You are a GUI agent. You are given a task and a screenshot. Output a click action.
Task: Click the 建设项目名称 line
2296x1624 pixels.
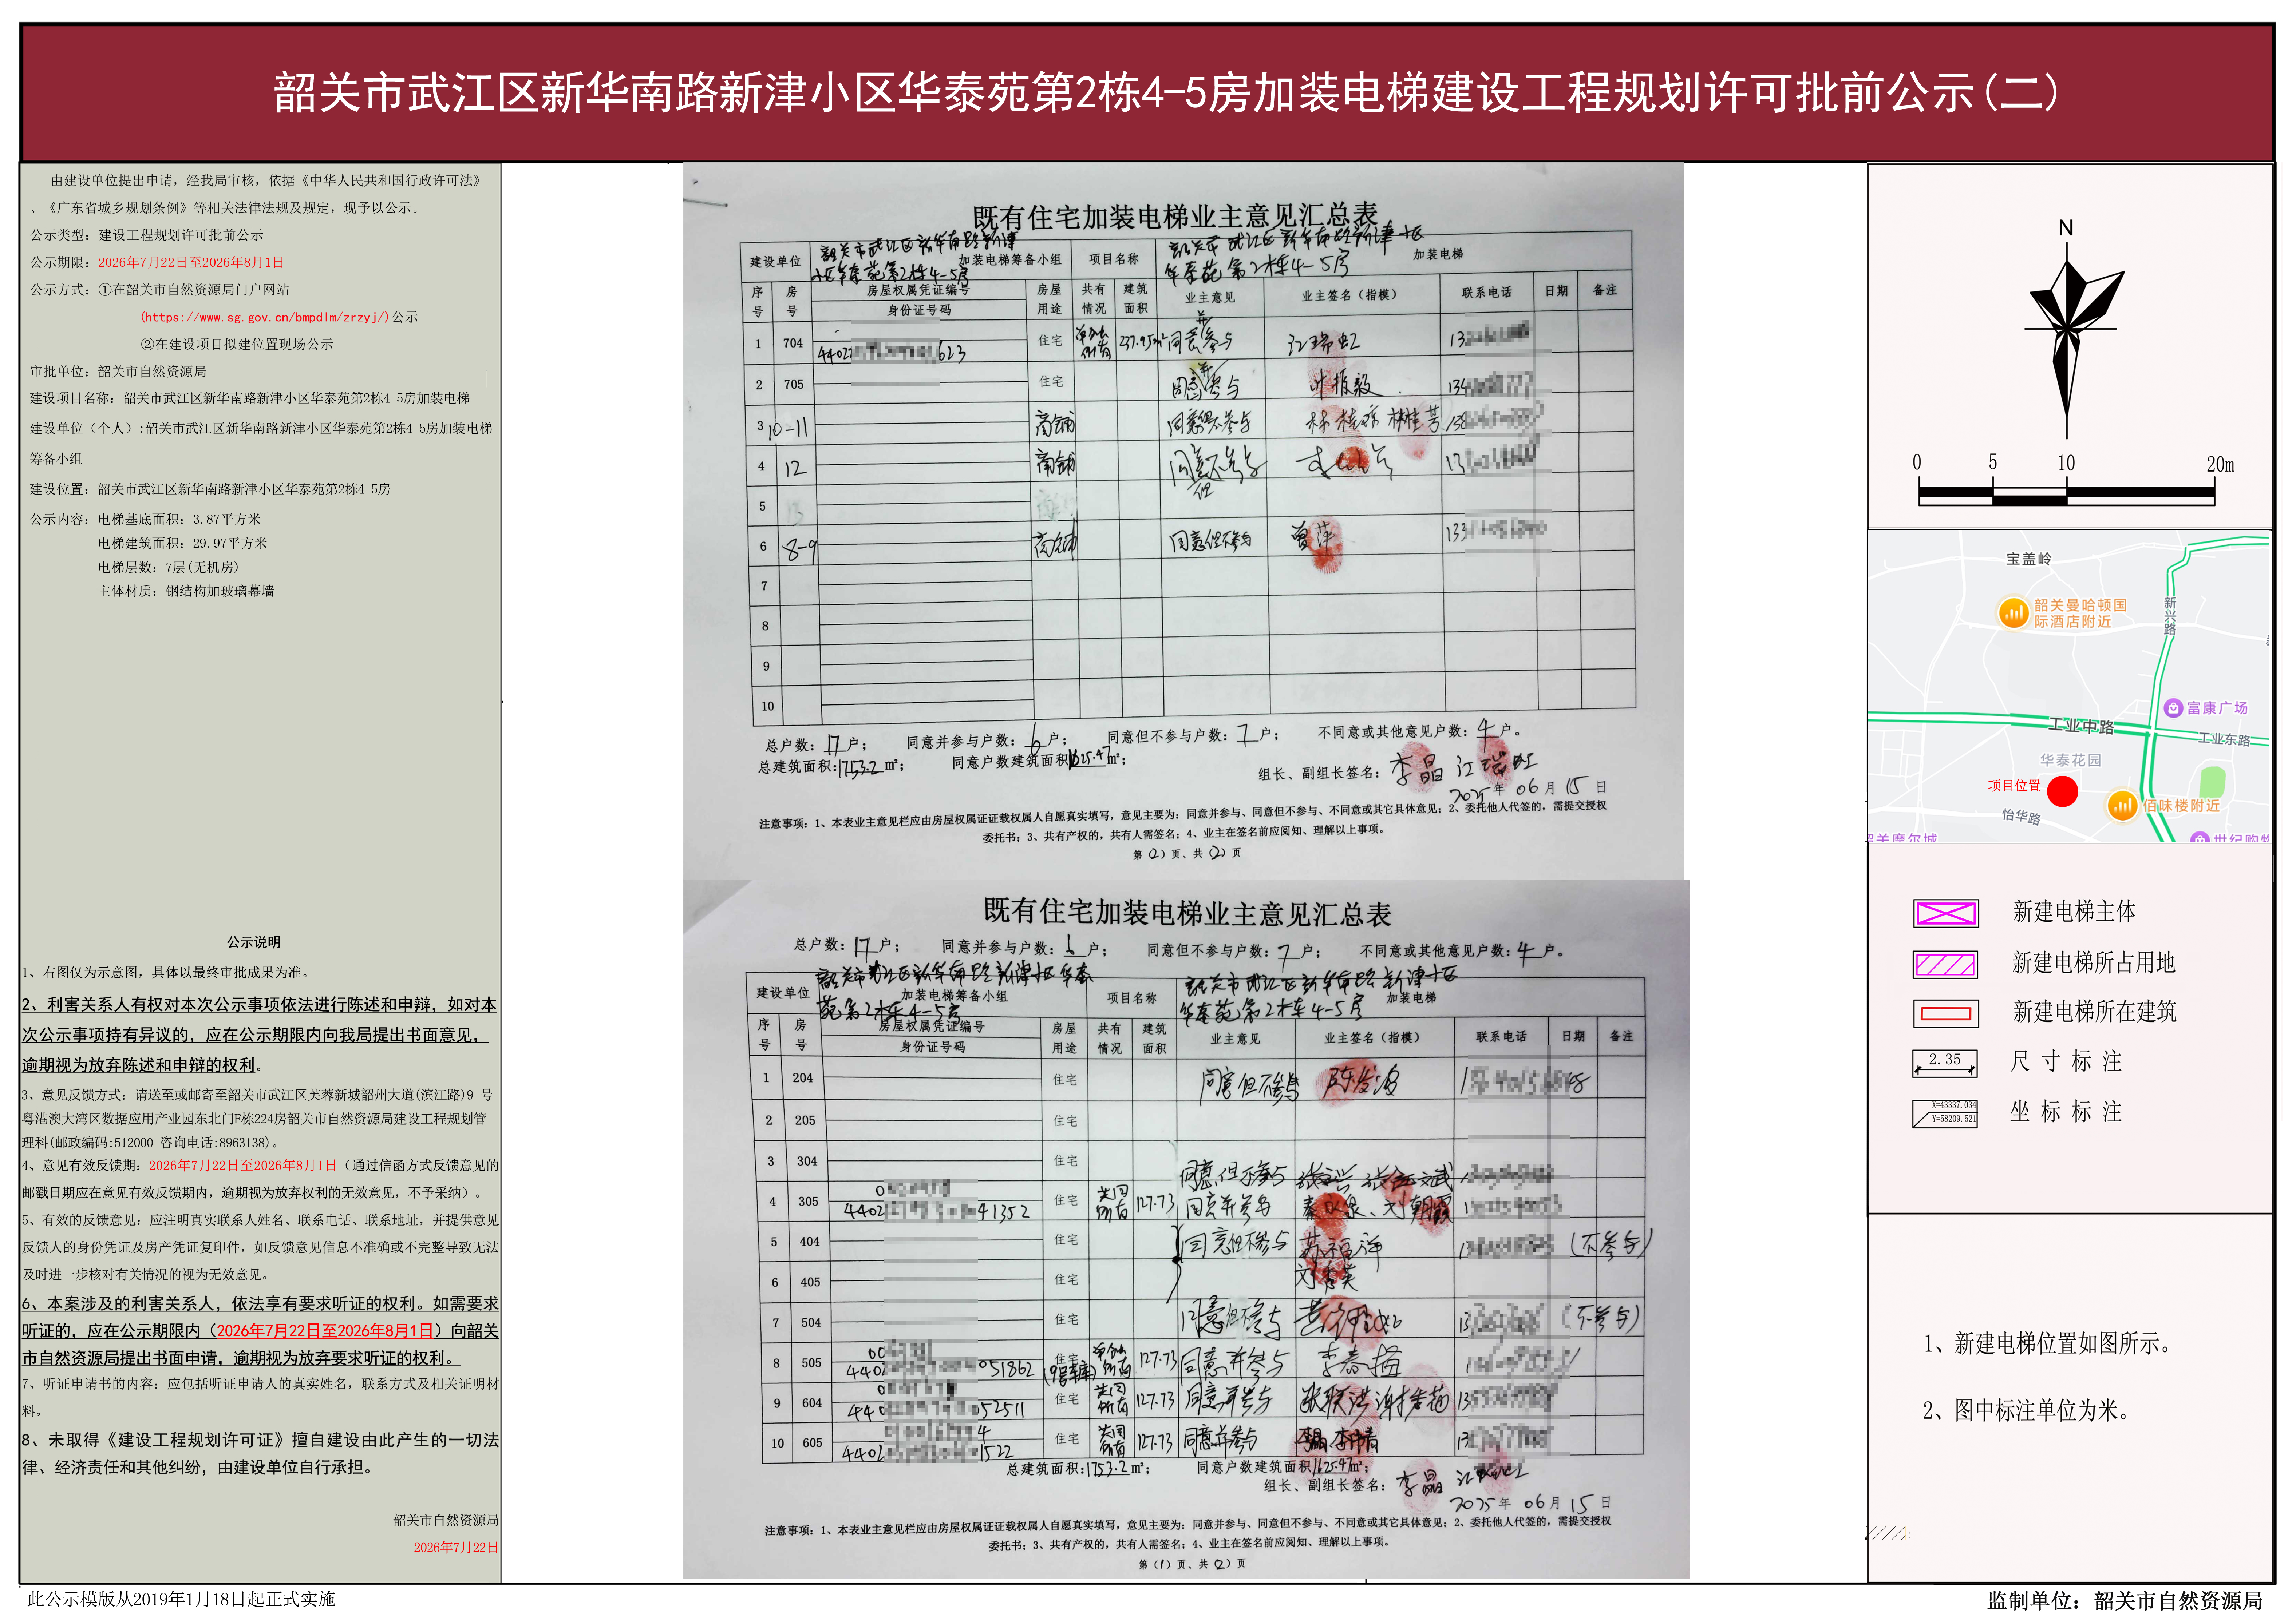click(250, 398)
